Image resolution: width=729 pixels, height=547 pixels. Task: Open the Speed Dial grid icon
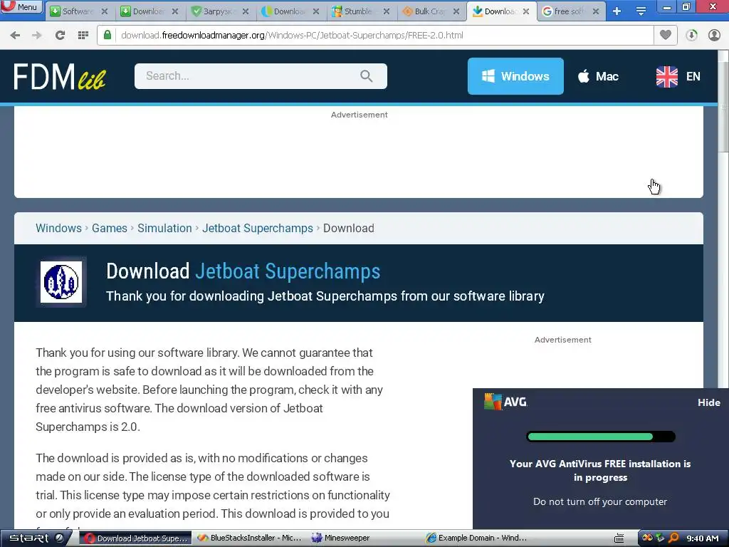83,36
